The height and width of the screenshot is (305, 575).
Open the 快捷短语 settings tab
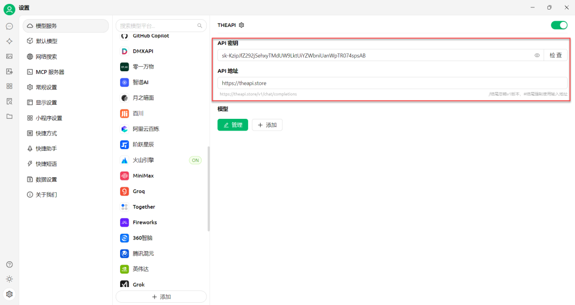(66, 164)
